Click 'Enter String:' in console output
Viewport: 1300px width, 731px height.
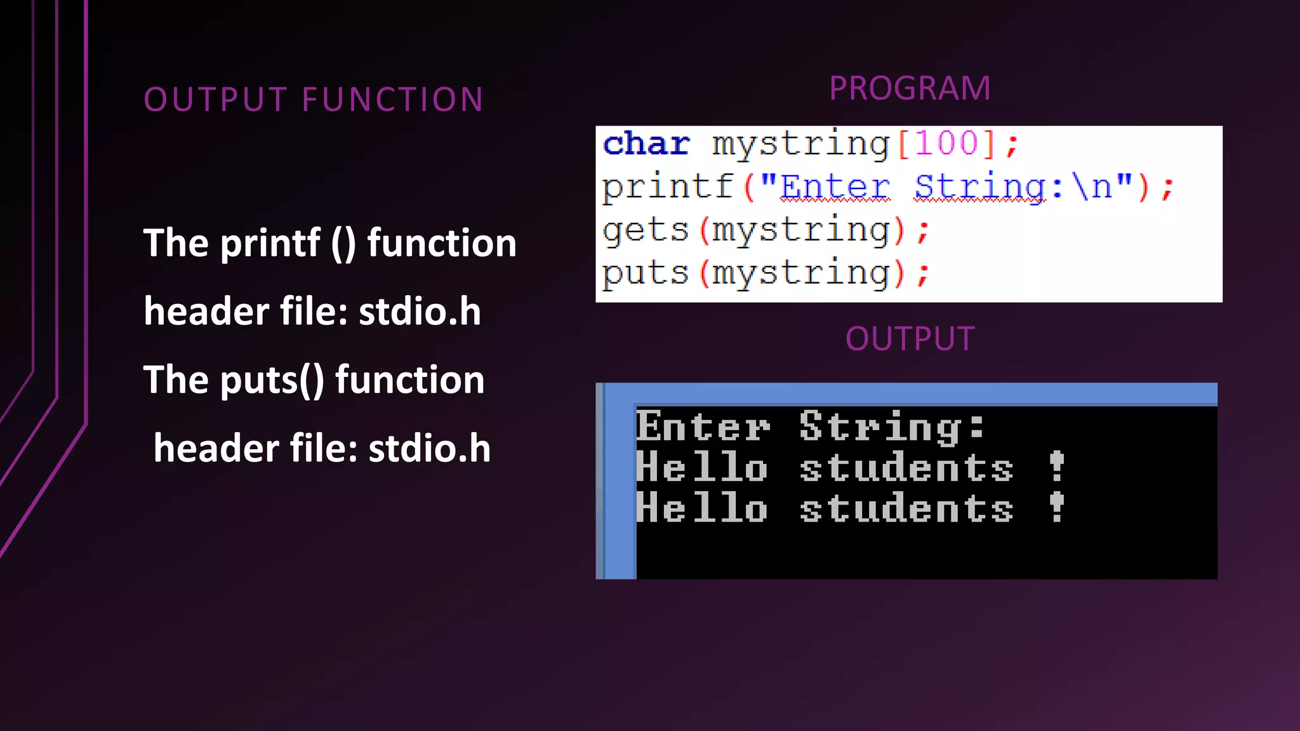point(810,426)
